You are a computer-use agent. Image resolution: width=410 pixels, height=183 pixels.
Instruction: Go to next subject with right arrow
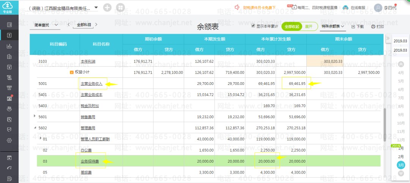[96, 25]
